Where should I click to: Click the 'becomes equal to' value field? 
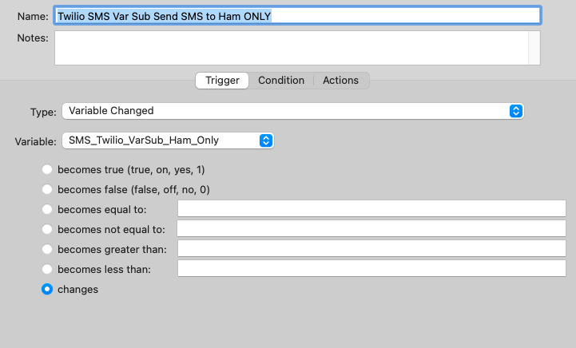371,208
